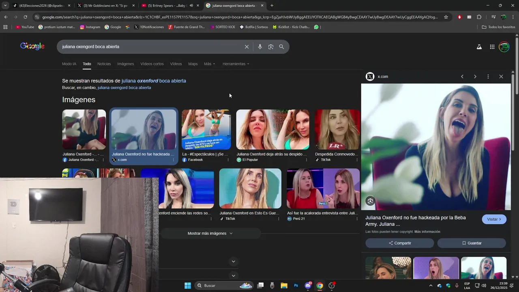Expand the Herramientas dropdown

tap(236, 64)
